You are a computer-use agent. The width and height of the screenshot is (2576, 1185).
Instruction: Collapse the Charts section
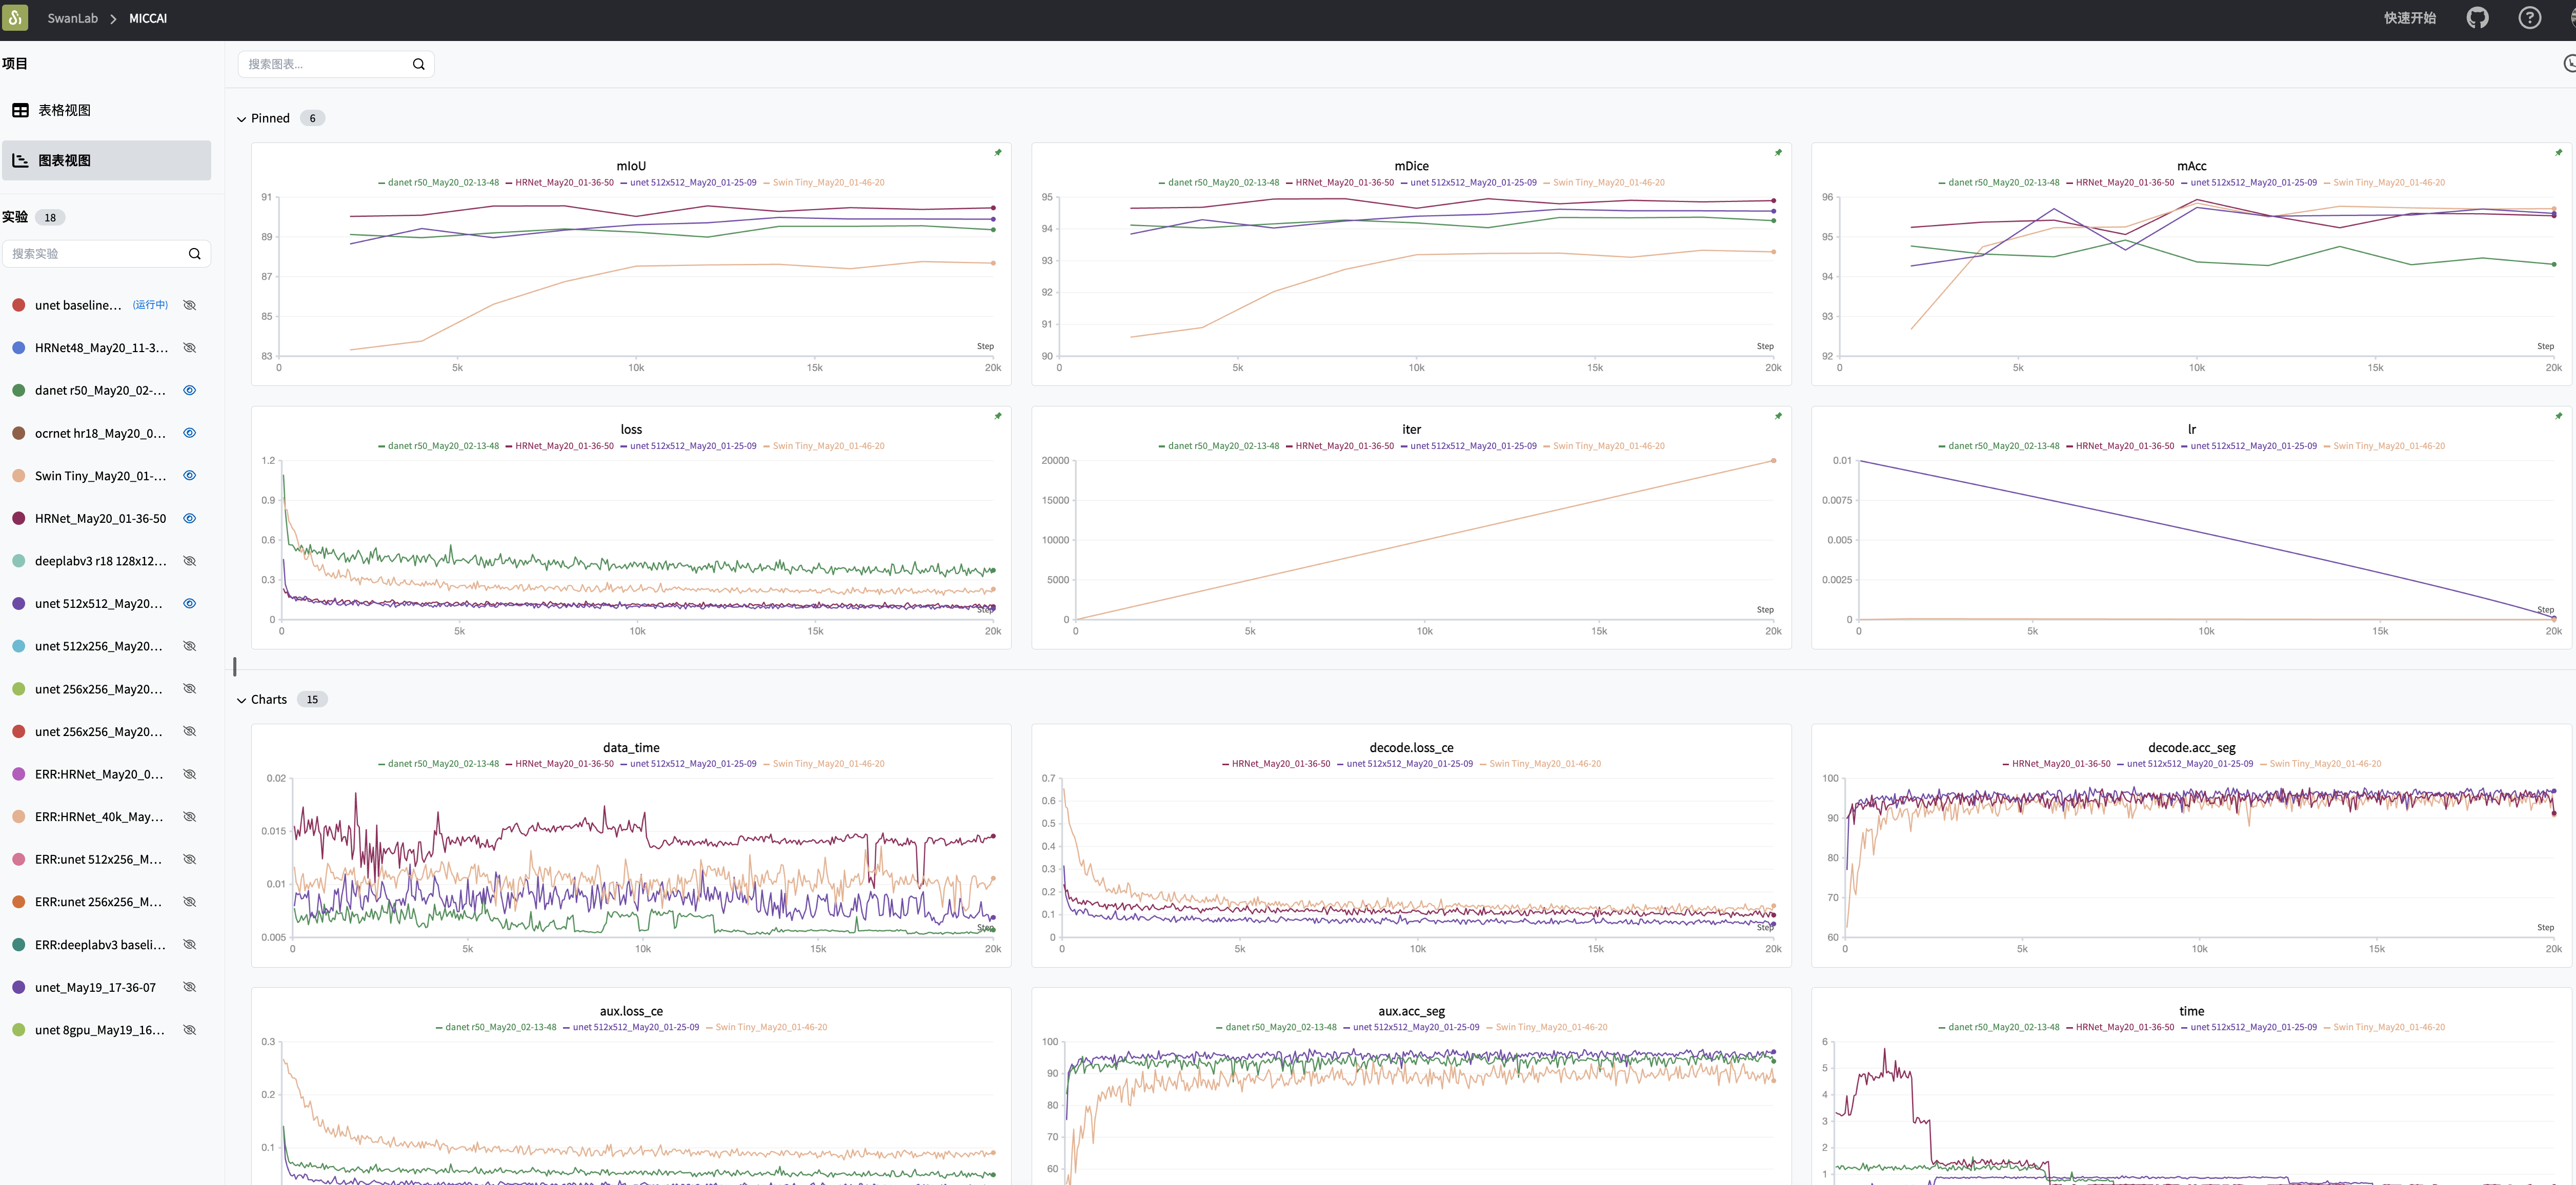tap(241, 700)
